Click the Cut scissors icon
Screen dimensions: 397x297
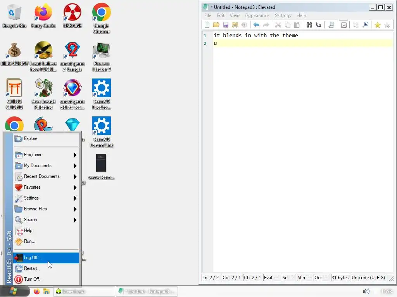(x=278, y=25)
